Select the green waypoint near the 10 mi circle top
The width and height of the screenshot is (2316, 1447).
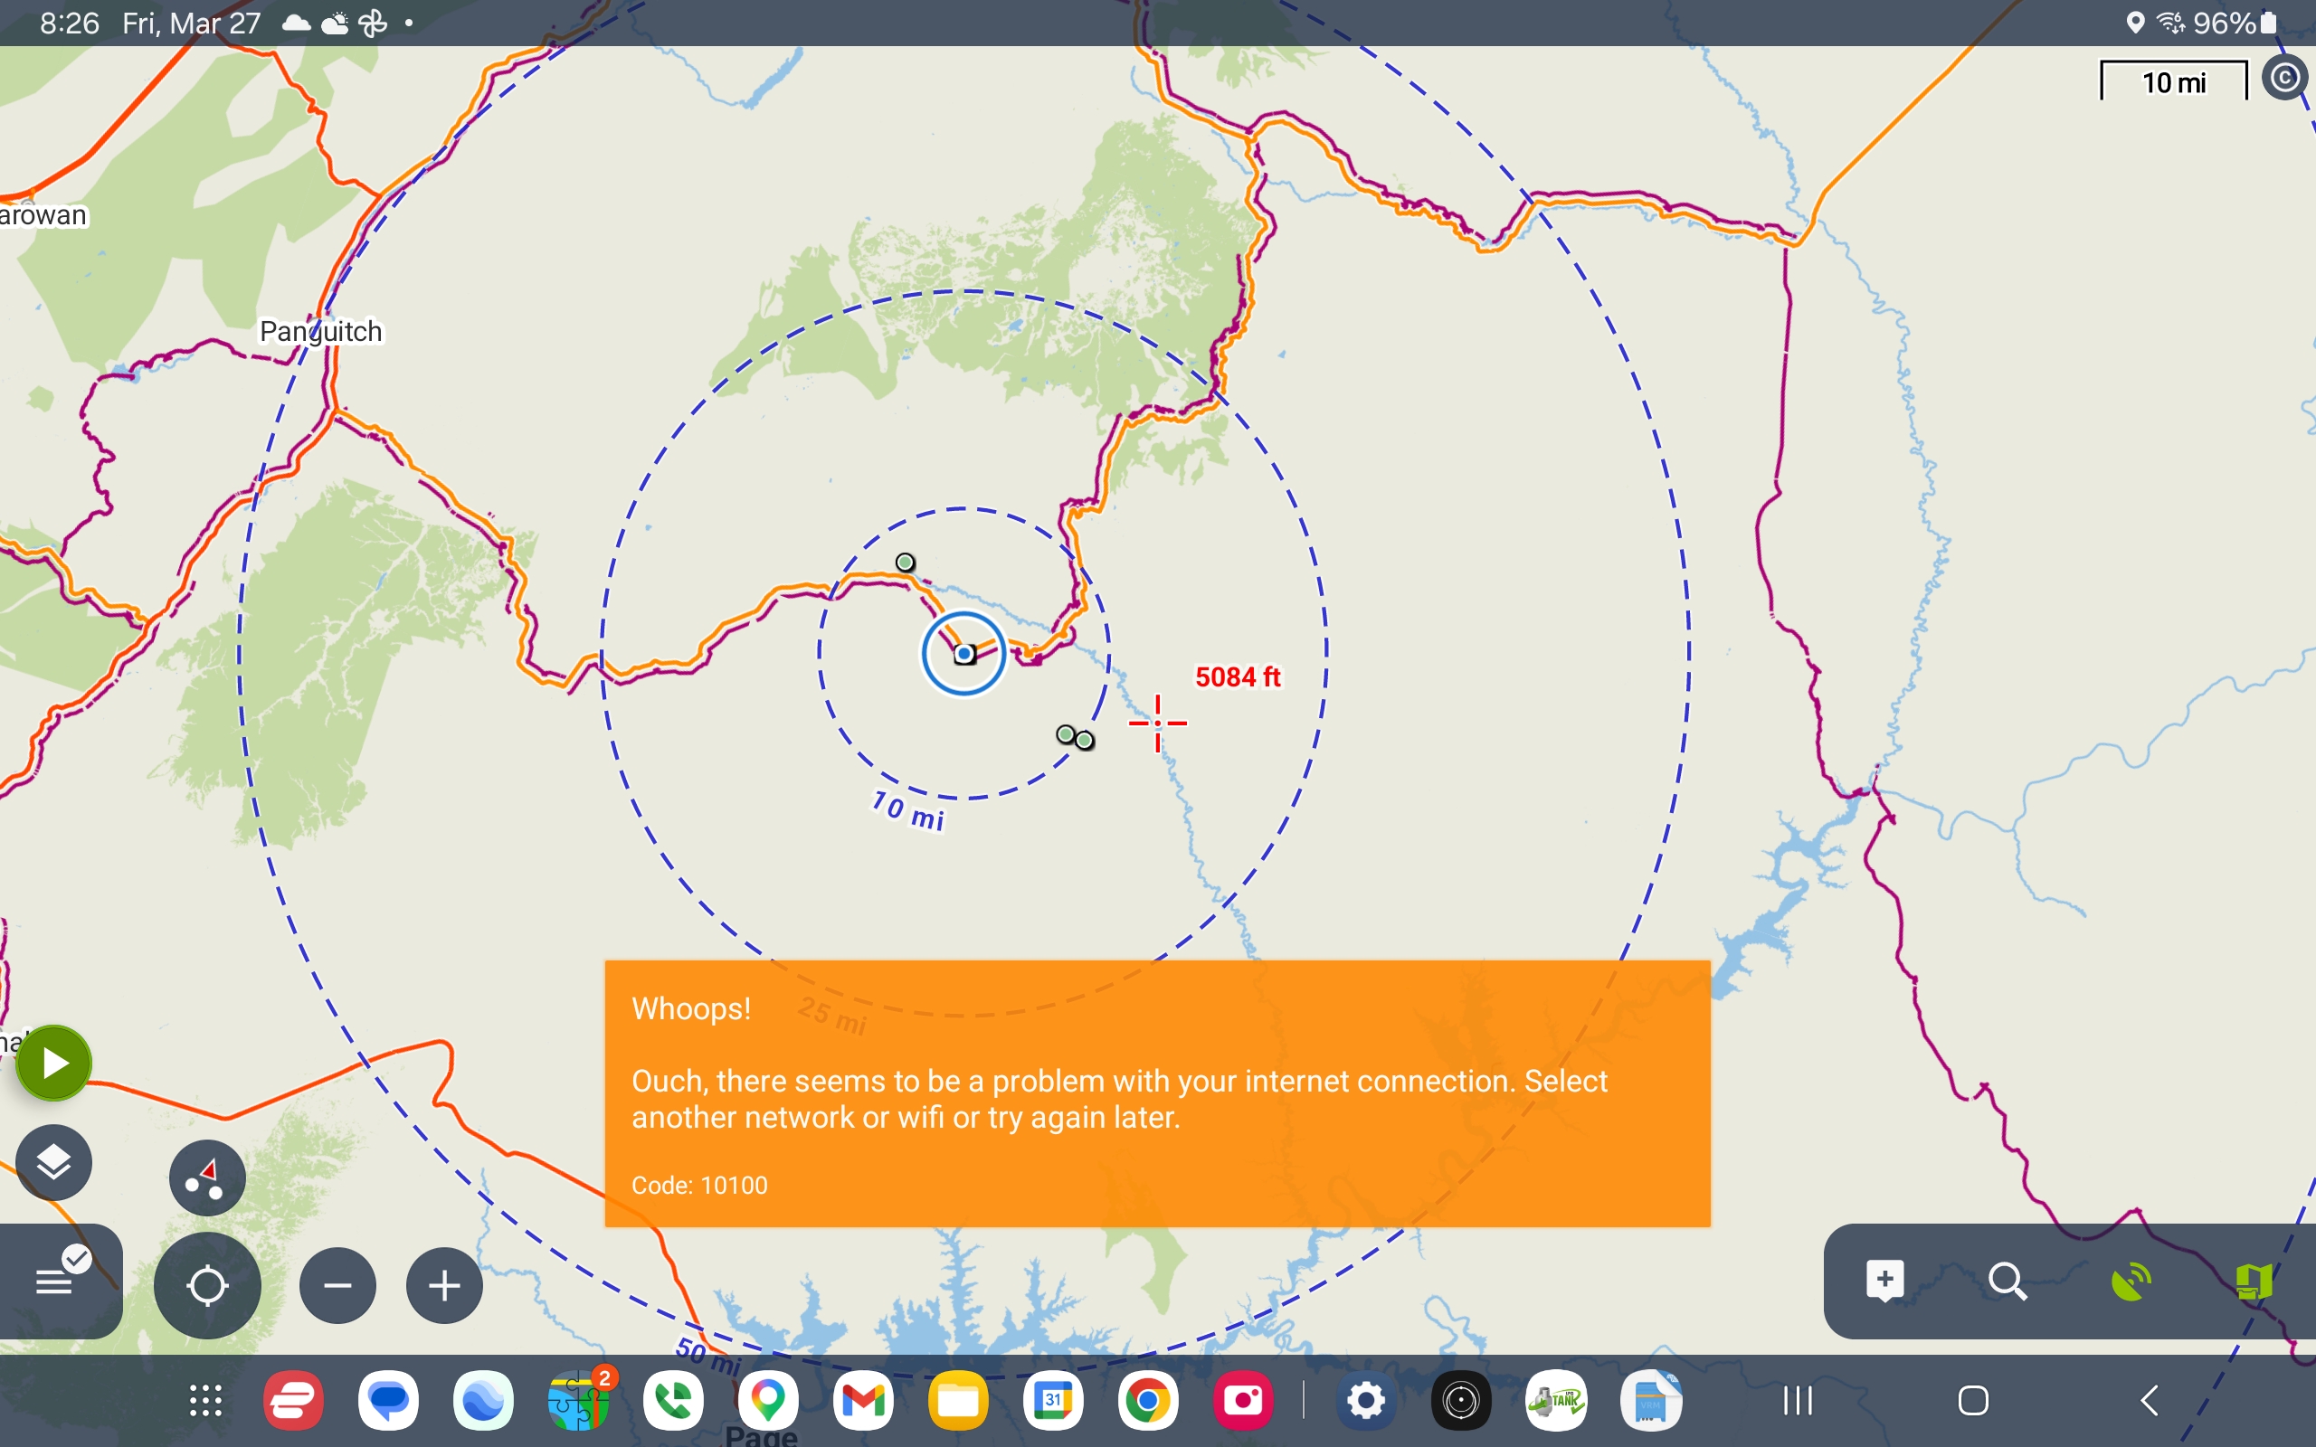(x=905, y=562)
